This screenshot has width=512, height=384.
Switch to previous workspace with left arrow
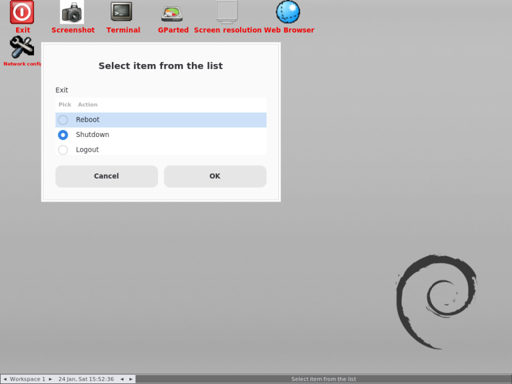pos(5,379)
